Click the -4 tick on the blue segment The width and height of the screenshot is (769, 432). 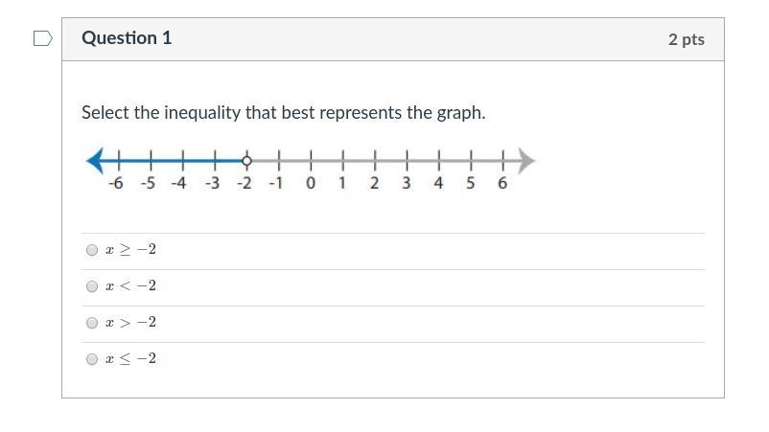tap(182, 161)
